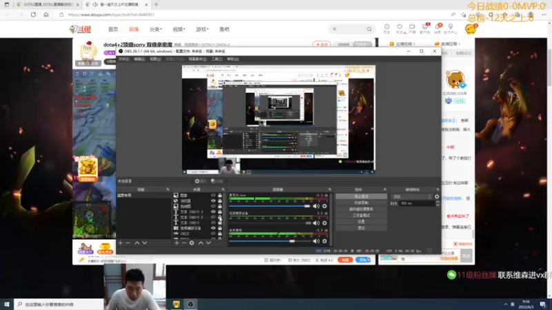552x310 pixels.
Task: Move scene up in Scenes list
Action: pos(137,243)
